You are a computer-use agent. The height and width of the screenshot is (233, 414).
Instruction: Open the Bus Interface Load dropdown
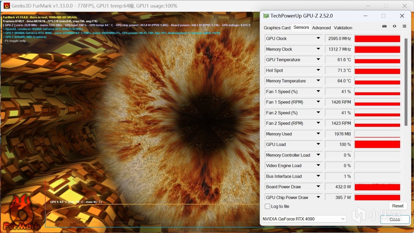[318, 176]
